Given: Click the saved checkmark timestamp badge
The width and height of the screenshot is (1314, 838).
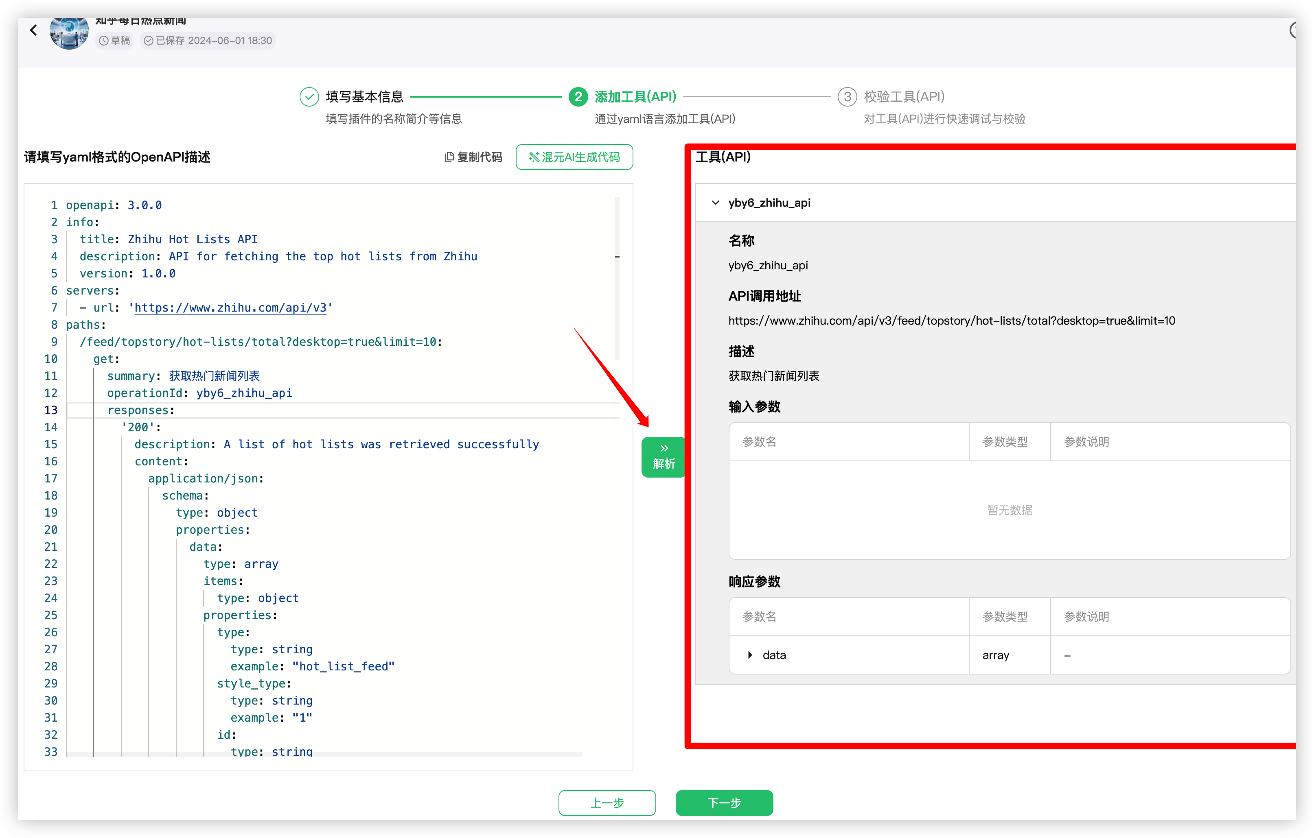Looking at the screenshot, I should click(x=208, y=40).
